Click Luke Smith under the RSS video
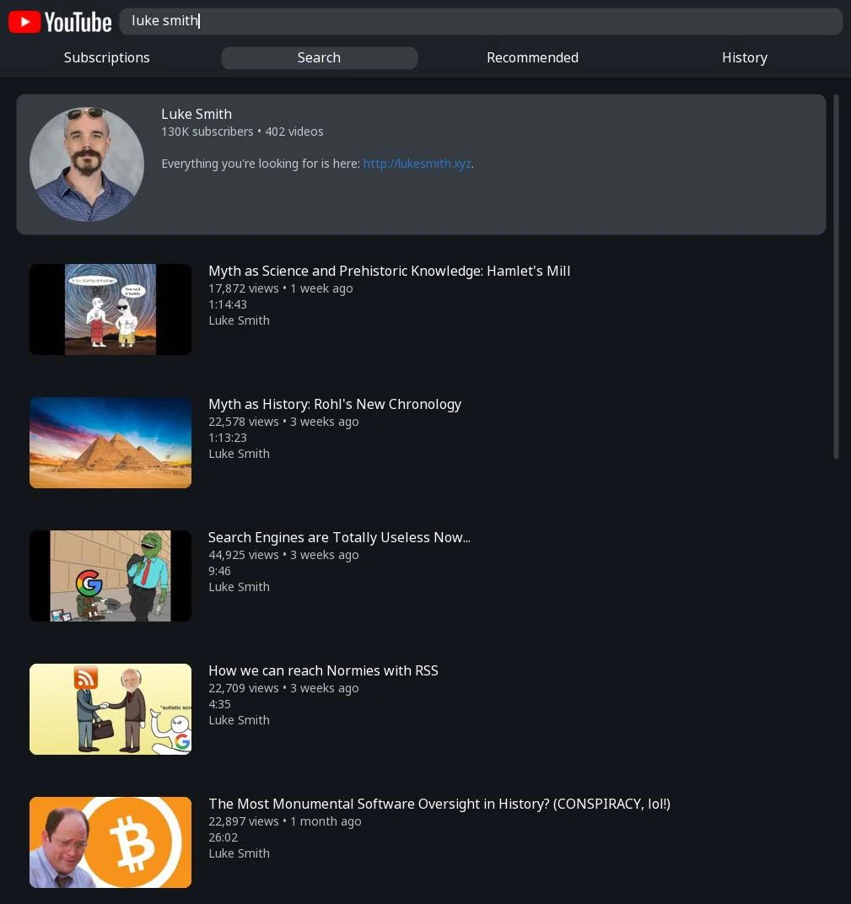The width and height of the screenshot is (851, 904). pyautogui.click(x=239, y=720)
